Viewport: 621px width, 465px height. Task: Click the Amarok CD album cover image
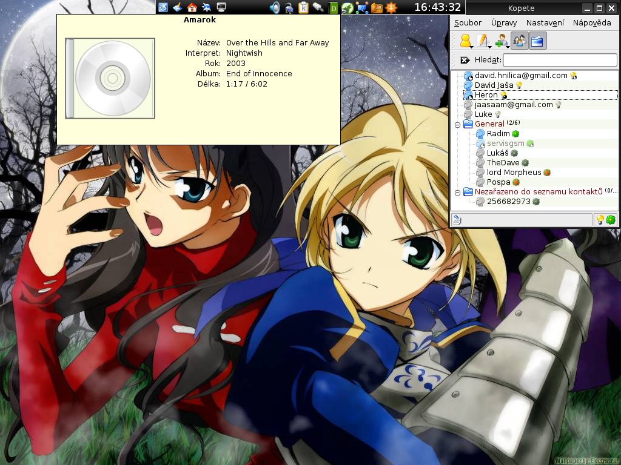pyautogui.click(x=110, y=78)
